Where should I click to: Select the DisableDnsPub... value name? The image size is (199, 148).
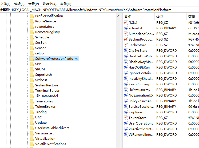pyautogui.click(x=141, y=56)
